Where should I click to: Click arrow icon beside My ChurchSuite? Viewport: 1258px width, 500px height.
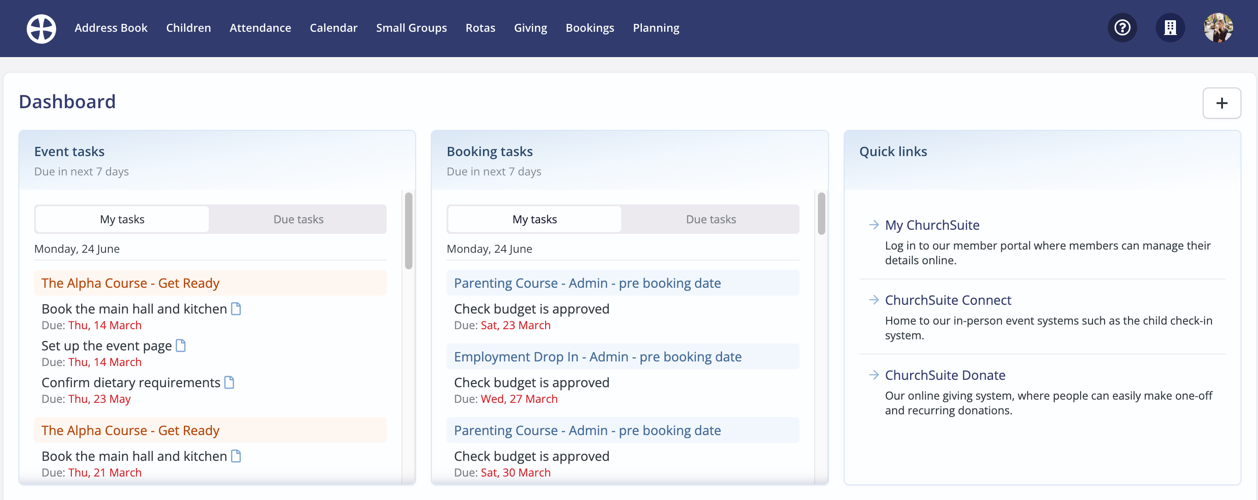point(874,225)
